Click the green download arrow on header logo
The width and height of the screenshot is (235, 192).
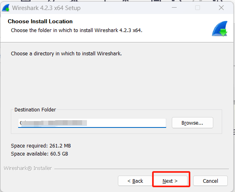point(223,32)
